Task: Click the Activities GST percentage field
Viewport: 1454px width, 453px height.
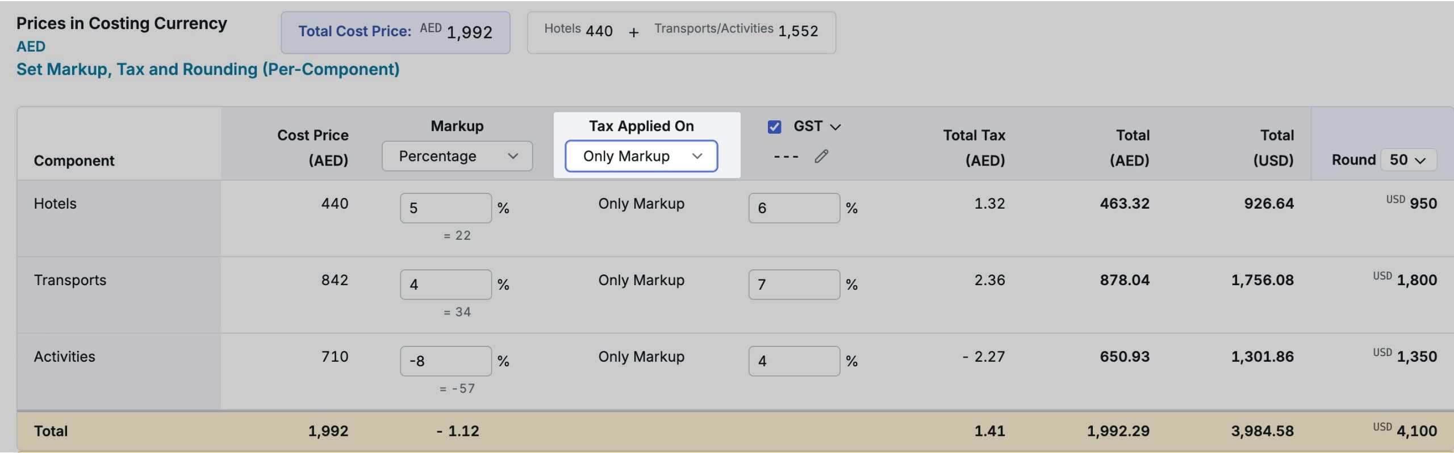Action: click(x=793, y=361)
